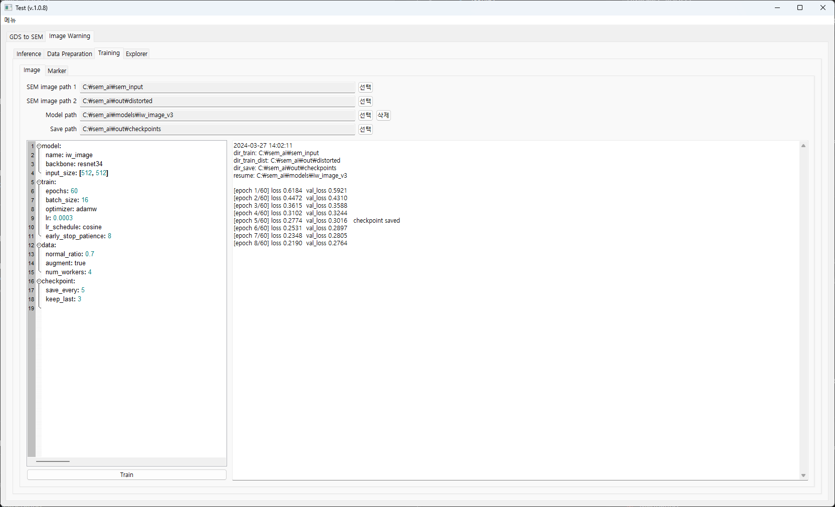This screenshot has width=835, height=507.
Task: Click the epoch 8/60 log line
Action: (x=290, y=243)
